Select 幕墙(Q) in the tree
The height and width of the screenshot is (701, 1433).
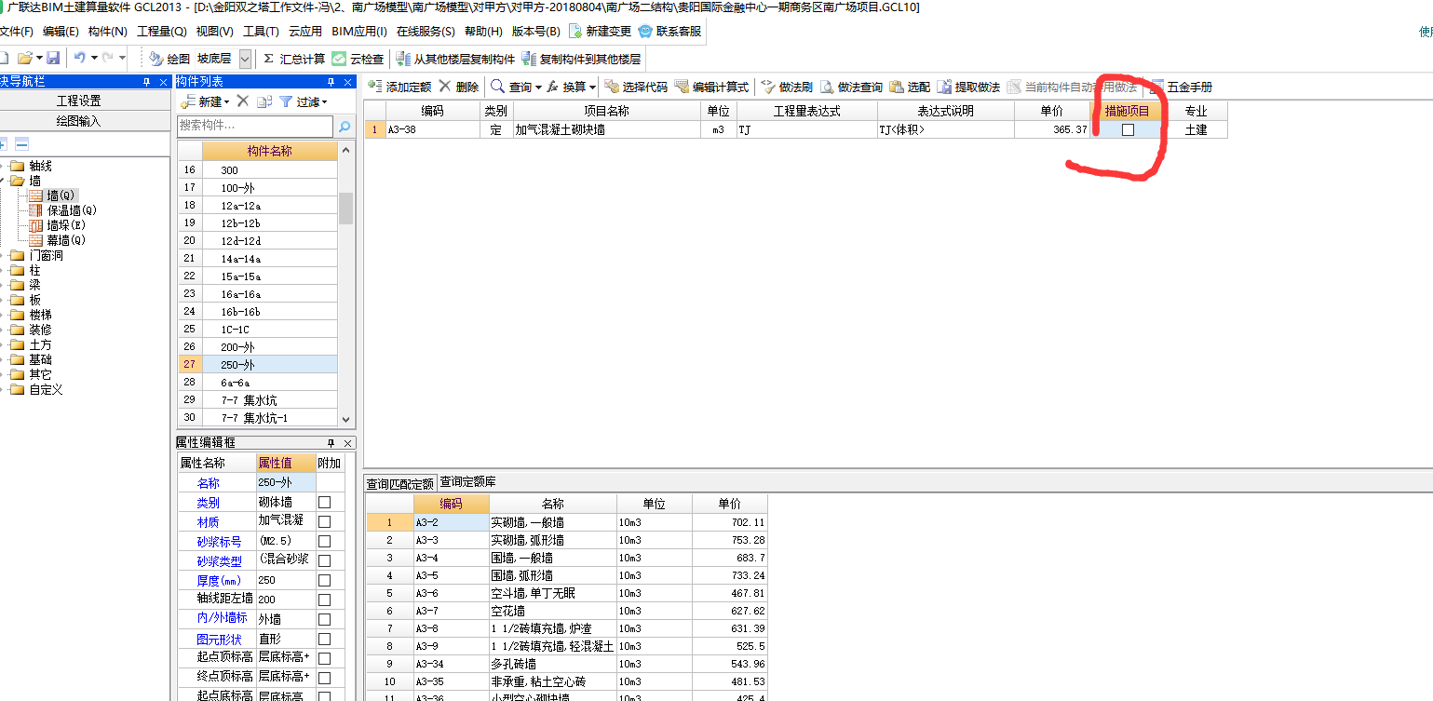(66, 240)
